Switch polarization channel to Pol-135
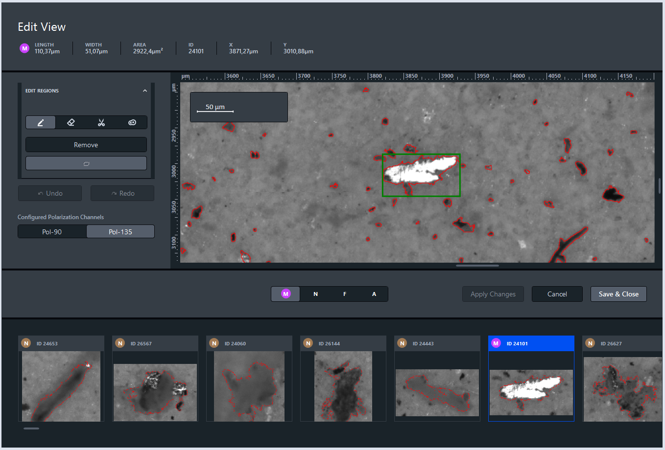 click(x=120, y=232)
